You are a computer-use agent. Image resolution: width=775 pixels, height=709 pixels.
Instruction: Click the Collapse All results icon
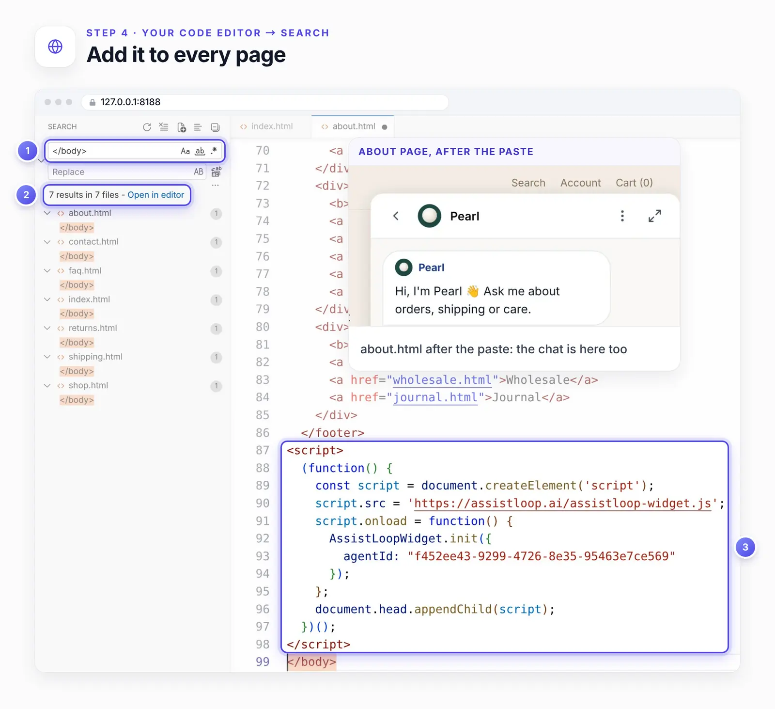[x=215, y=127]
